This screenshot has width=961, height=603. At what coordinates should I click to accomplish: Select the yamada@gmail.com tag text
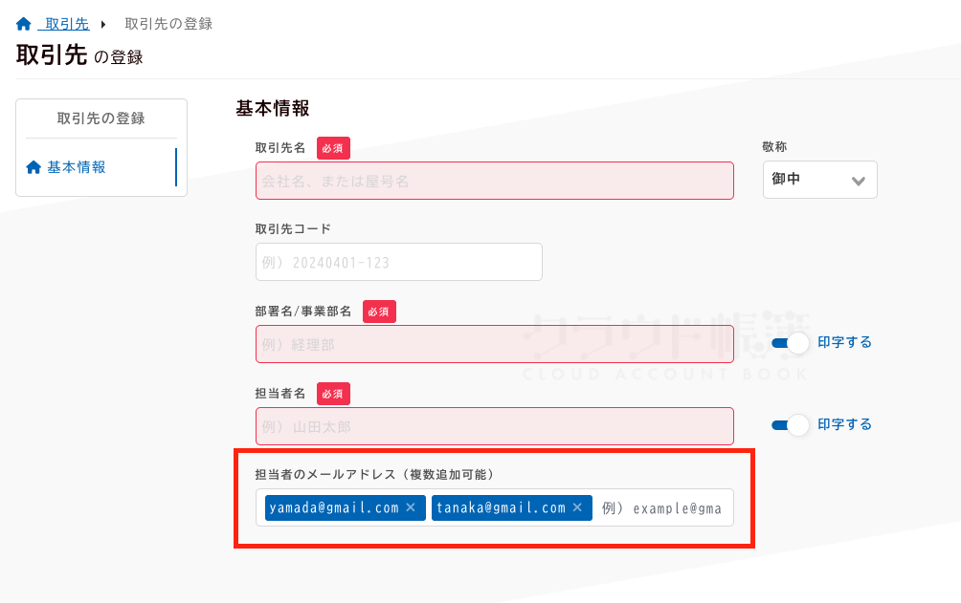333,507
